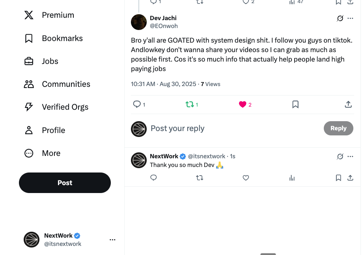Click the black Post button
Screen dimensions: 364x255
65,183
